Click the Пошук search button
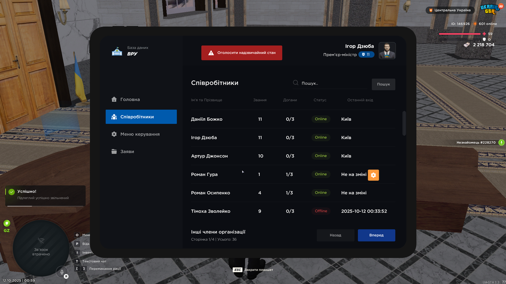This screenshot has width=506, height=284. (x=383, y=84)
